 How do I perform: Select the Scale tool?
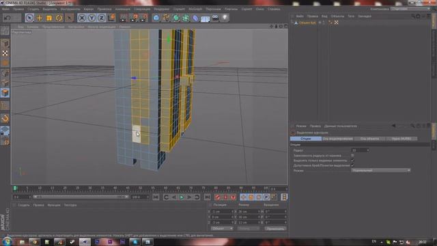[49, 18]
